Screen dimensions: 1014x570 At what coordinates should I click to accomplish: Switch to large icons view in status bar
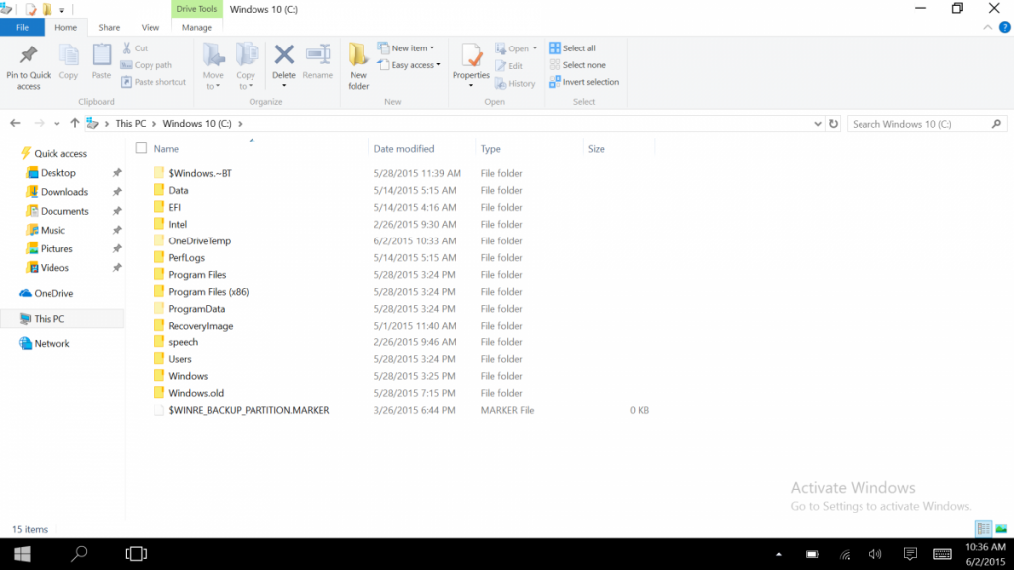(x=1001, y=529)
